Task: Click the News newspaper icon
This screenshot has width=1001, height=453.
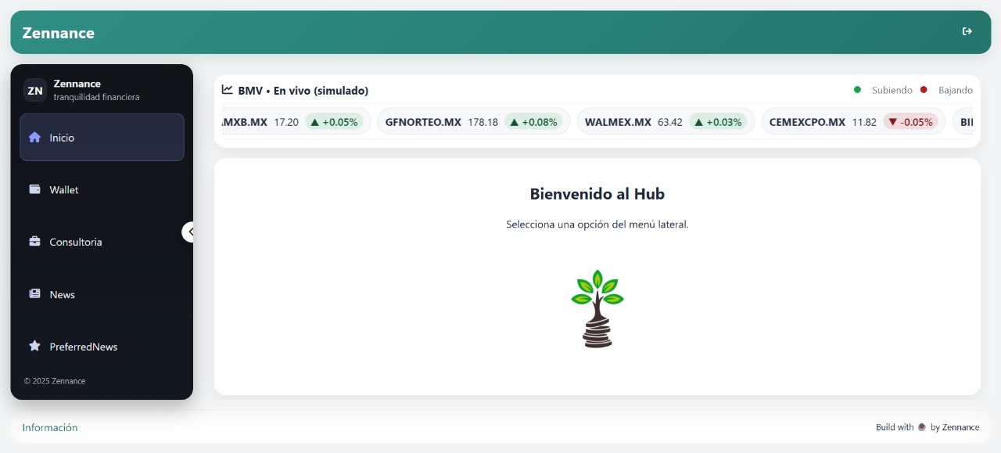Action: click(34, 294)
